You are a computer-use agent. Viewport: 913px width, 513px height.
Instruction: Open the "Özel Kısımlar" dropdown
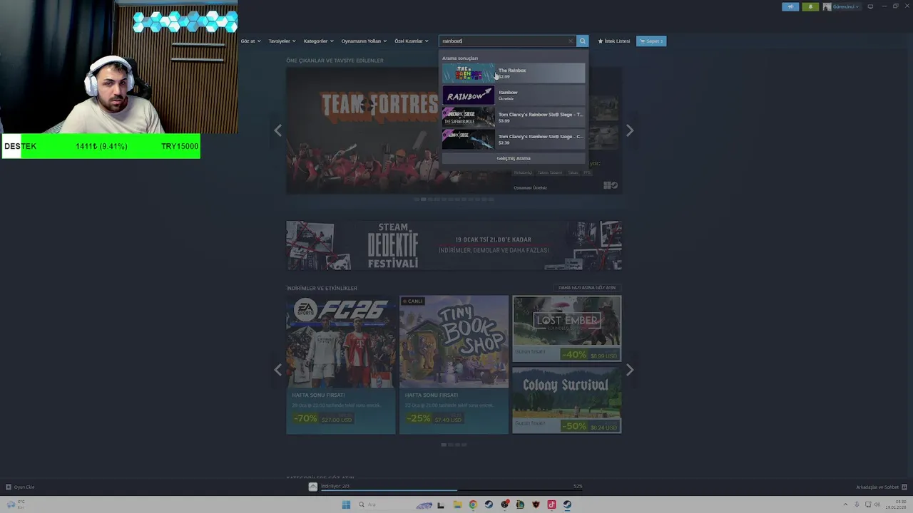412,41
